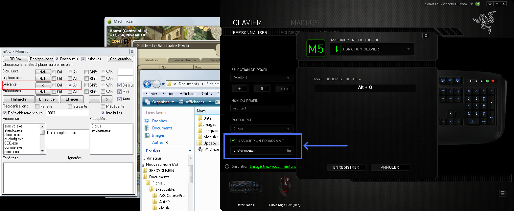Open the three-dots profile options button
Screen dimensions: 514x211
(284, 89)
